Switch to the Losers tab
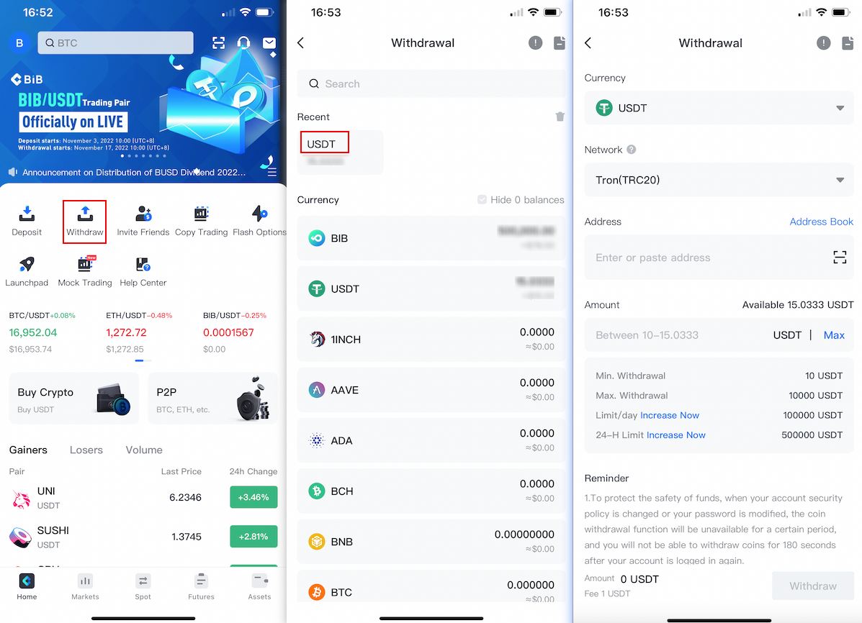 (x=86, y=450)
